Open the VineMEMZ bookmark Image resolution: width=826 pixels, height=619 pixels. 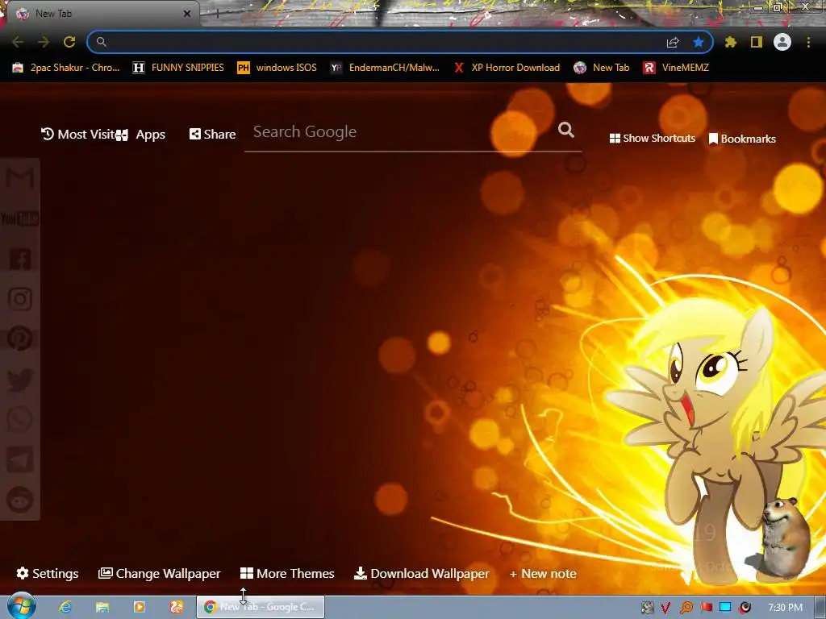676,68
